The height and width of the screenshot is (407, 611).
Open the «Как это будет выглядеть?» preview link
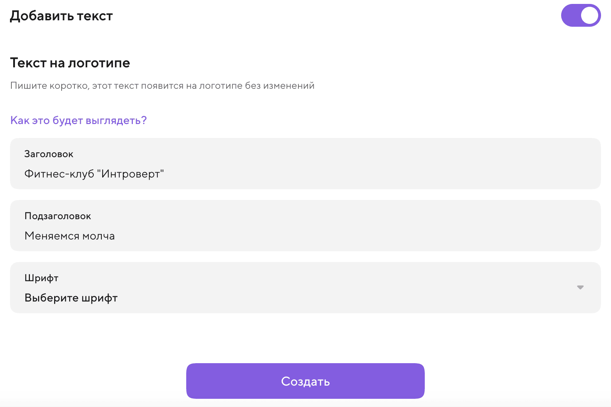click(x=78, y=120)
